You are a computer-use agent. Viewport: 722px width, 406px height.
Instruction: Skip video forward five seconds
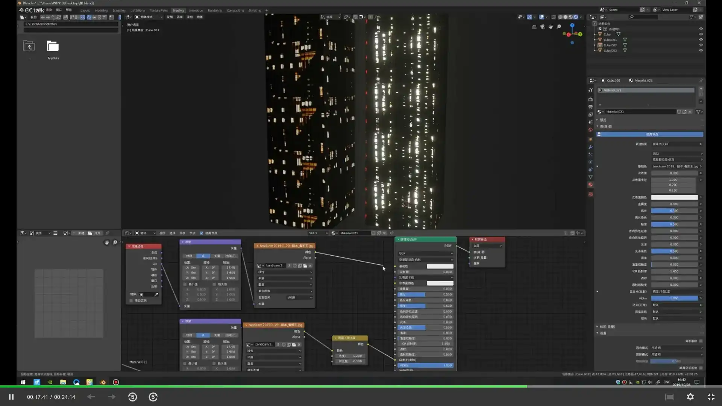coord(153,397)
